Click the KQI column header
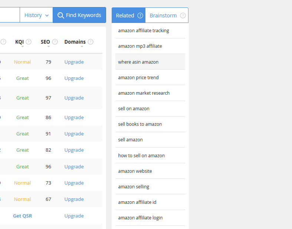292x229 pixels. (x=19, y=42)
